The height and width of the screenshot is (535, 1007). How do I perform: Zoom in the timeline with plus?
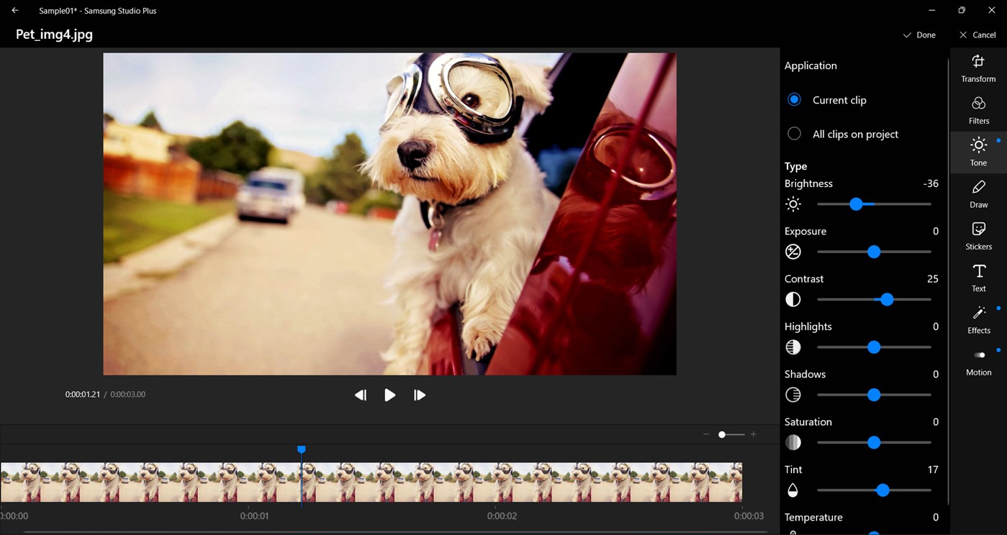pyautogui.click(x=754, y=434)
